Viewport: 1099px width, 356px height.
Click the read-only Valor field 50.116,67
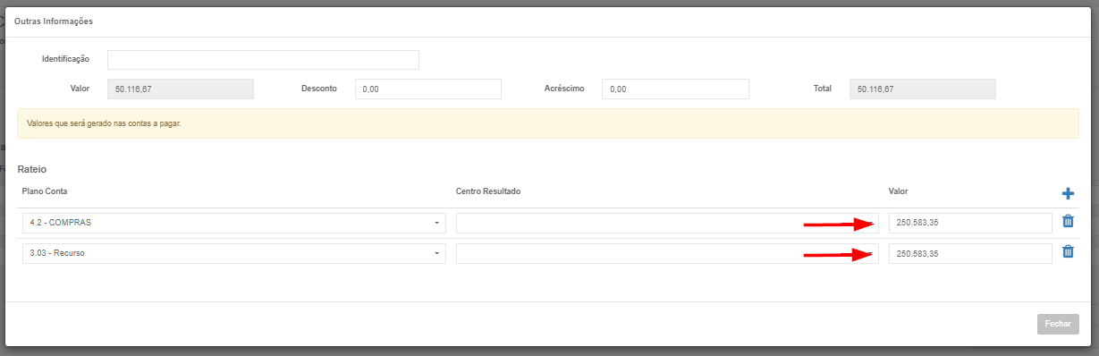[181, 89]
